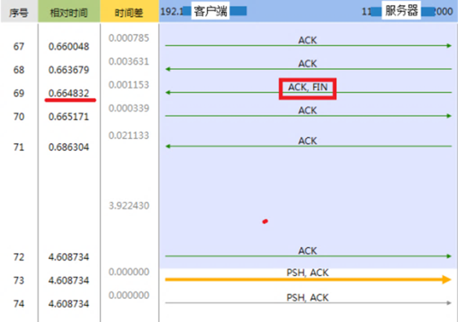The height and width of the screenshot is (322, 458).
Task: Select sequence number 74
Action: pyautogui.click(x=19, y=304)
